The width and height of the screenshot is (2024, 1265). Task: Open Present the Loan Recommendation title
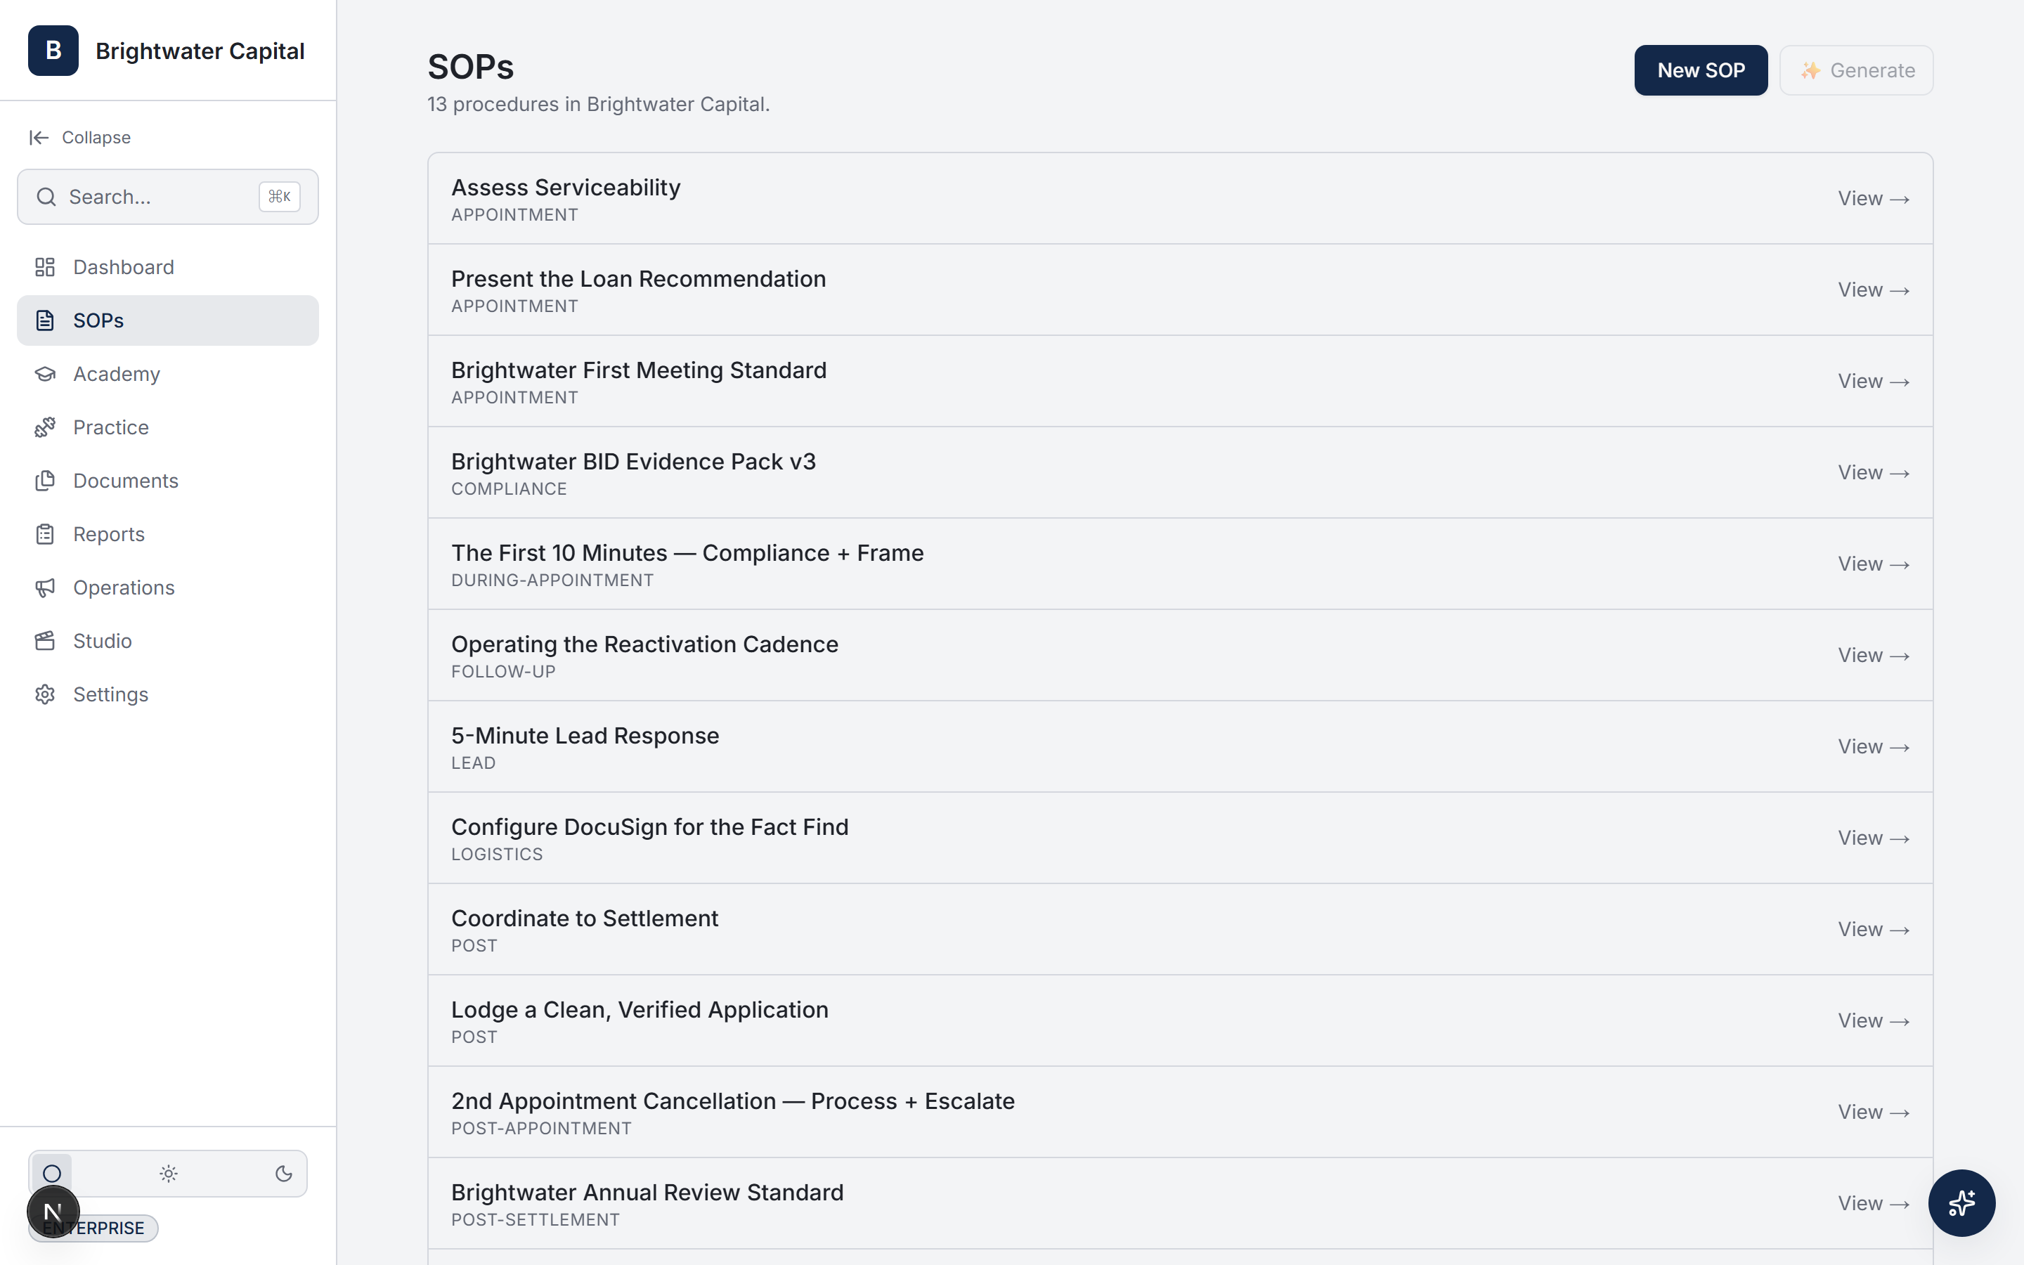(638, 278)
